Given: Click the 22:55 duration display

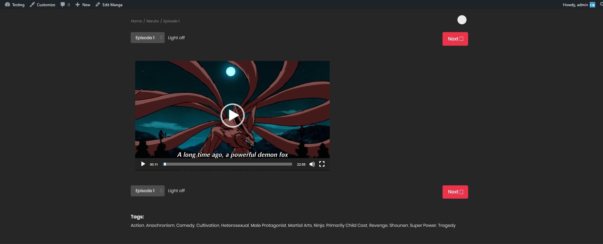Looking at the screenshot, I should [301, 165].
